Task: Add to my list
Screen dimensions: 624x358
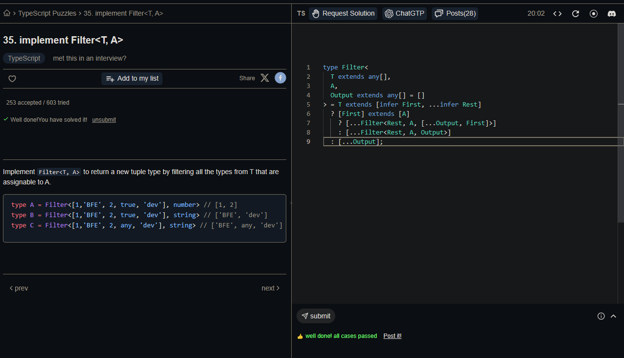Action: 132,79
